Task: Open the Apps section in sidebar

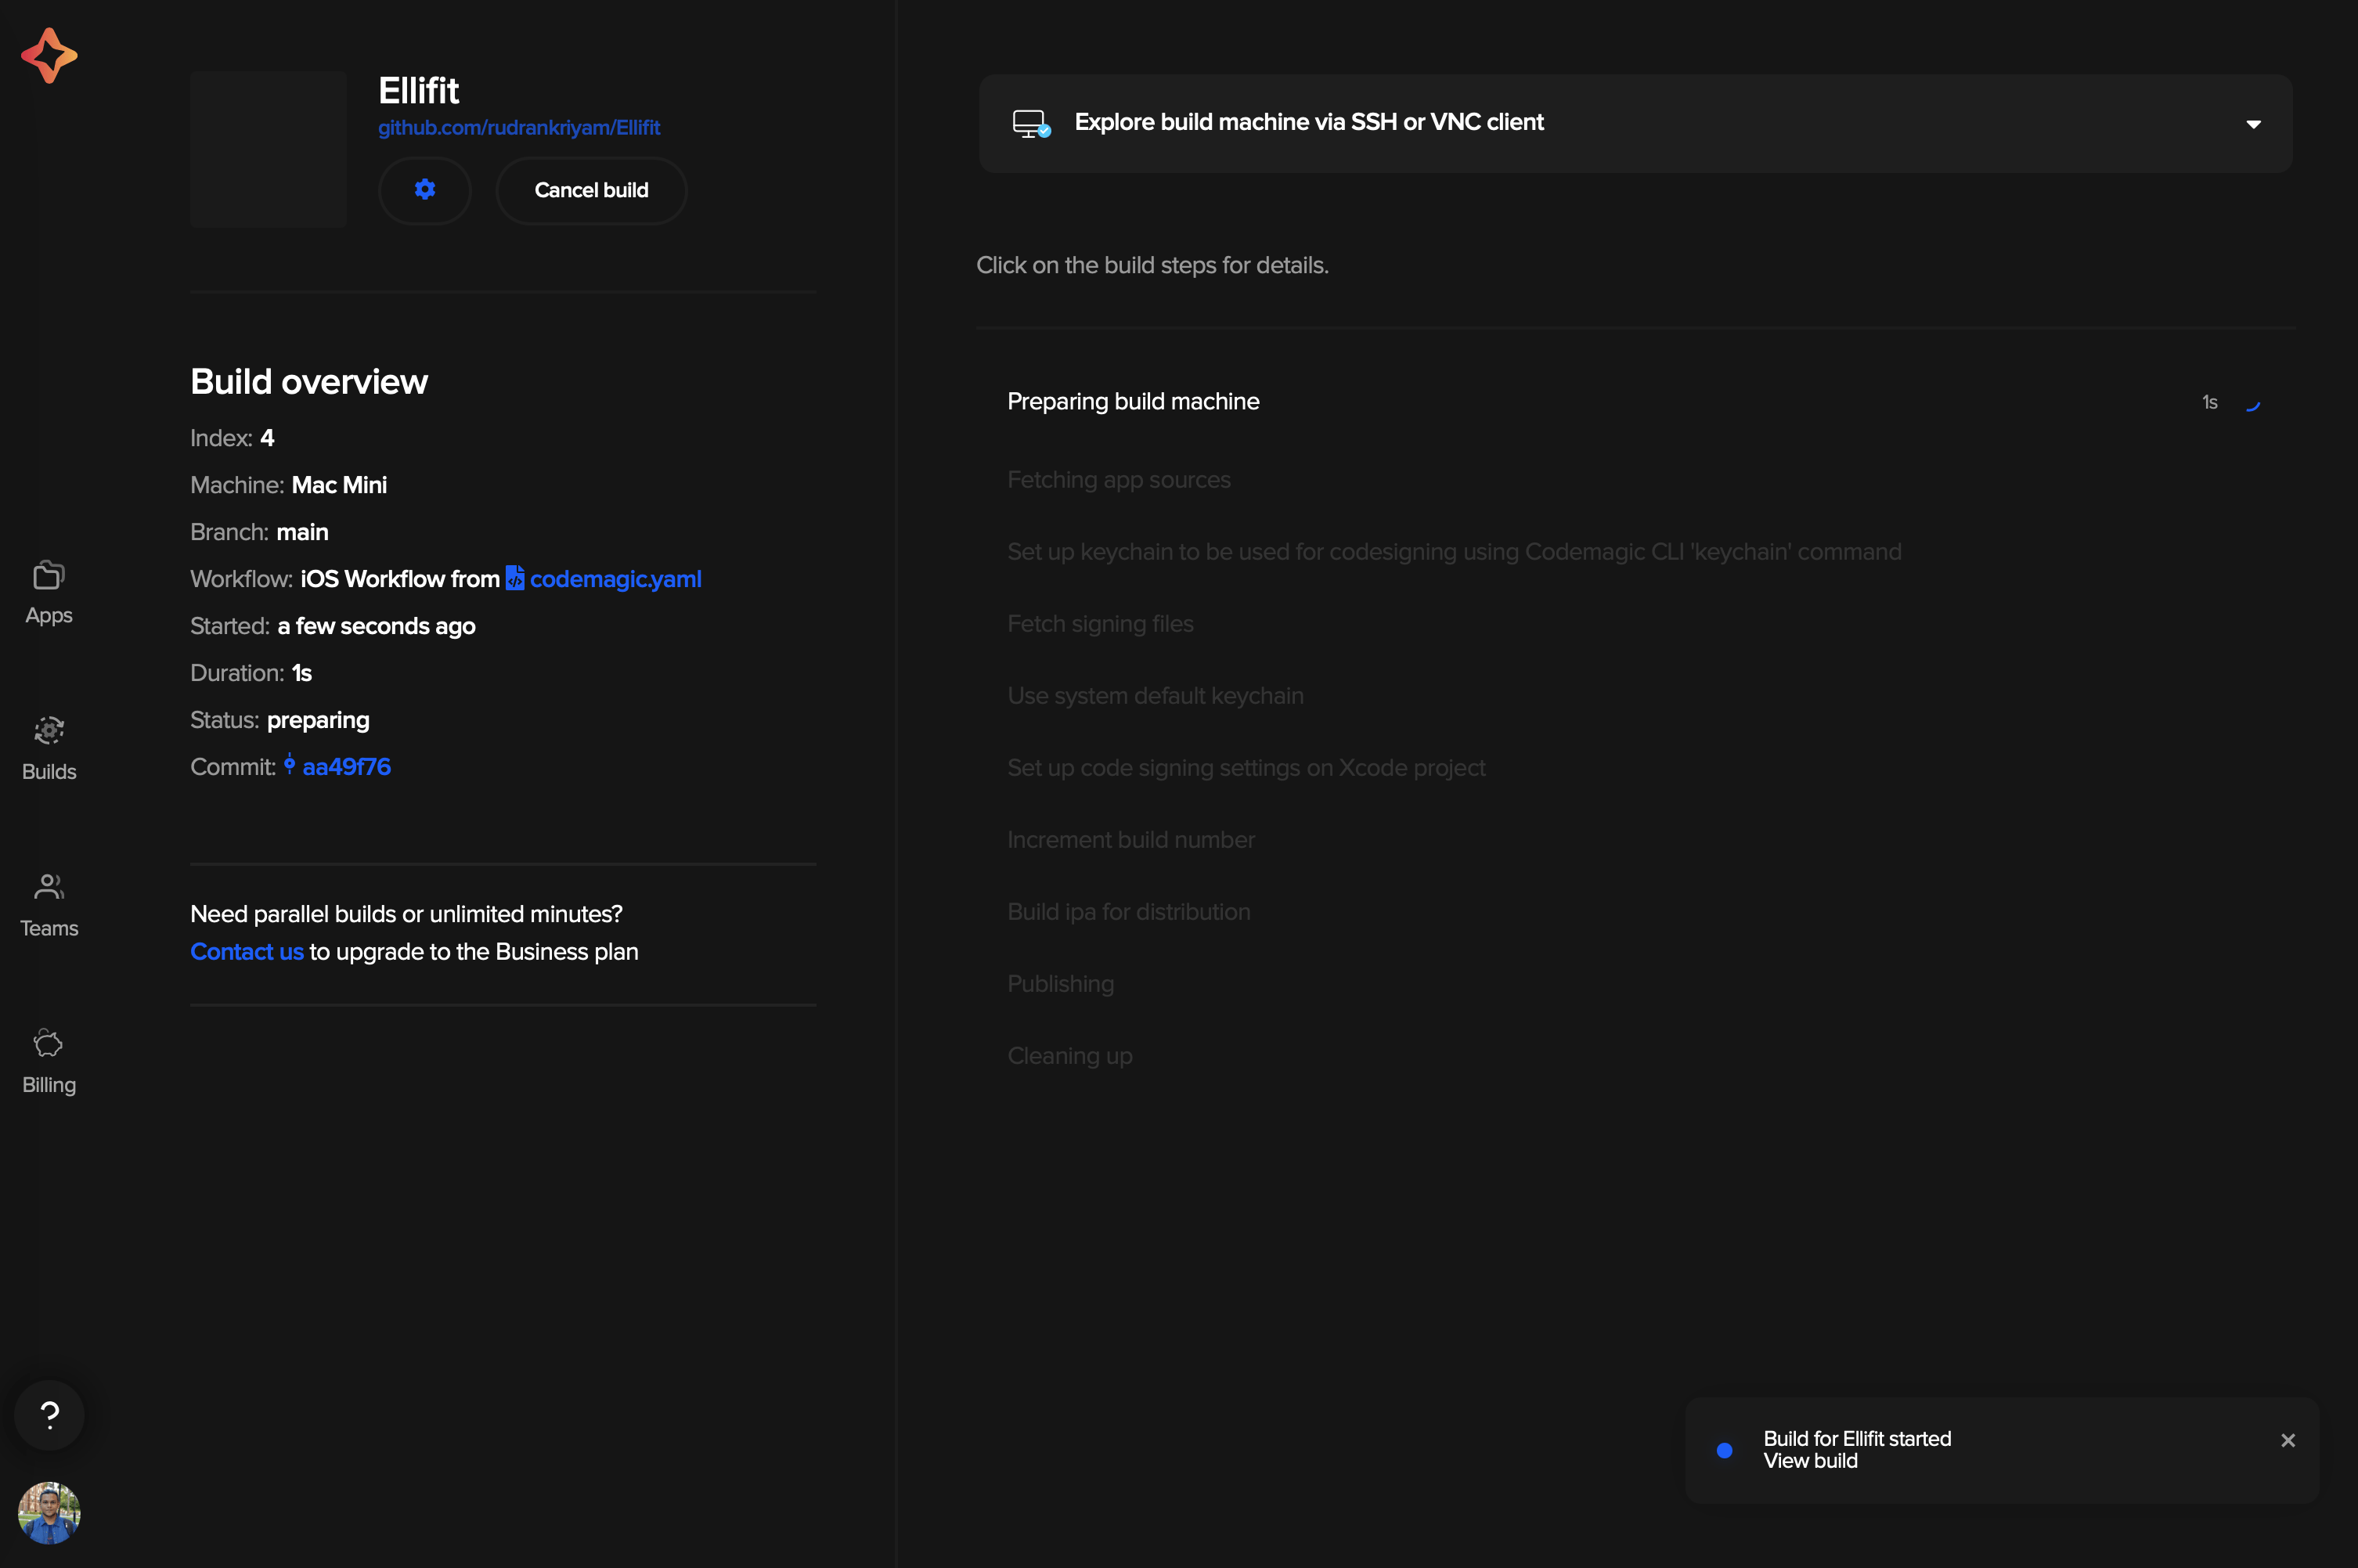Action: (x=49, y=592)
